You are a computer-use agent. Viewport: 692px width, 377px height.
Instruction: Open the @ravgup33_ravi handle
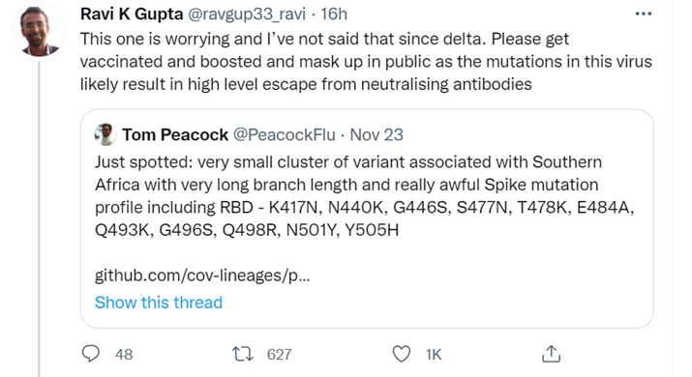(x=247, y=14)
